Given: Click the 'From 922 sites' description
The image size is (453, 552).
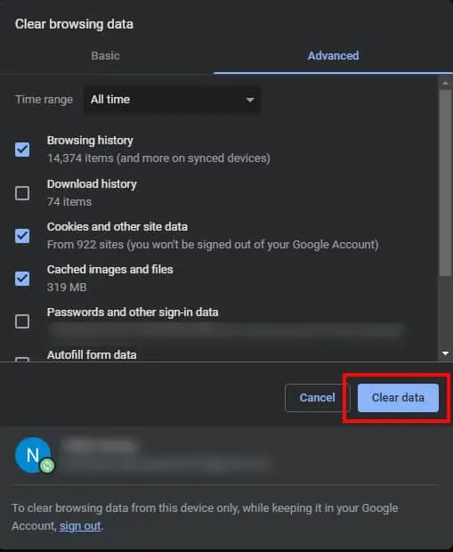Looking at the screenshot, I should 213,245.
